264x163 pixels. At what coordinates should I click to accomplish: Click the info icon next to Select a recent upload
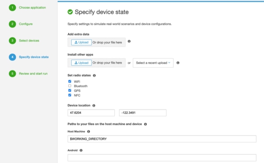(178, 63)
